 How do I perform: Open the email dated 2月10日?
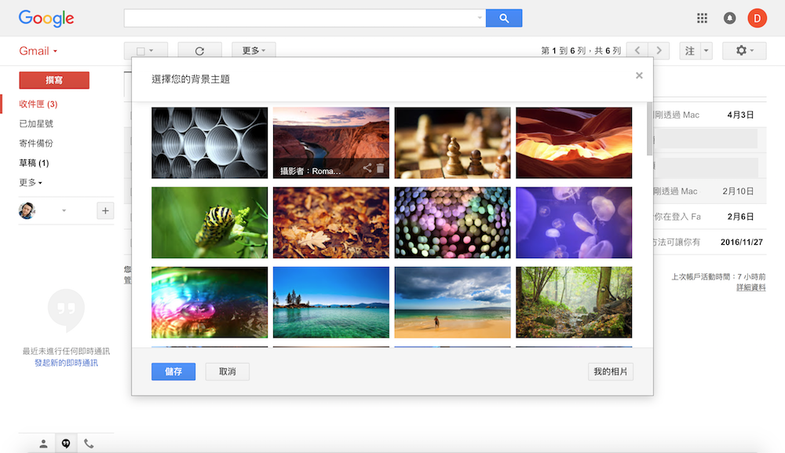tap(710, 192)
